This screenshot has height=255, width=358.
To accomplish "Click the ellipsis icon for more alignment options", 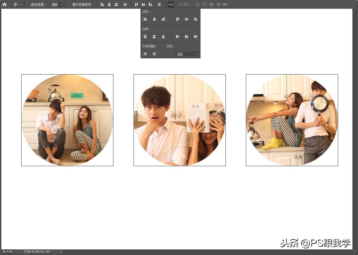I will pyautogui.click(x=171, y=5).
